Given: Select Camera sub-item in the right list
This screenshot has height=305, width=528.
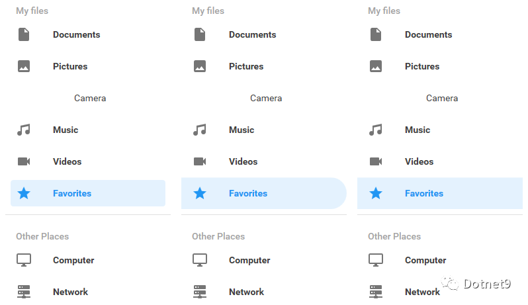Looking at the screenshot, I should (442, 99).
